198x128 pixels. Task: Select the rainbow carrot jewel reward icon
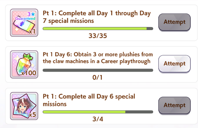[24, 64]
